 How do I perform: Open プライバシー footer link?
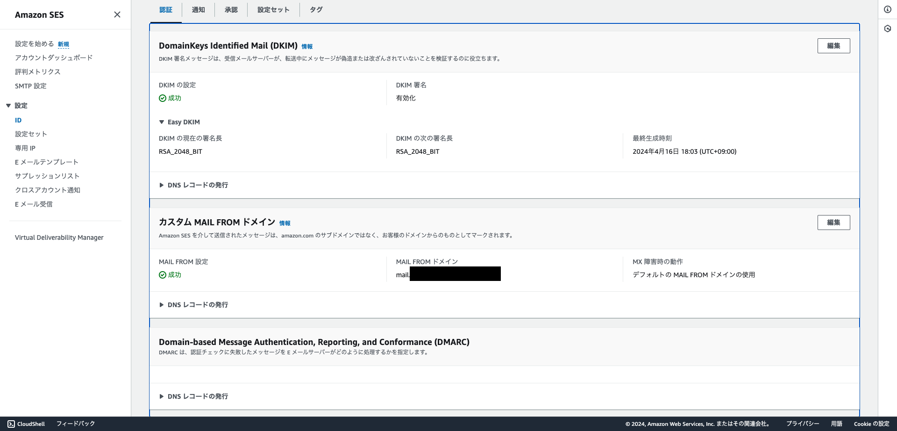(x=803, y=424)
